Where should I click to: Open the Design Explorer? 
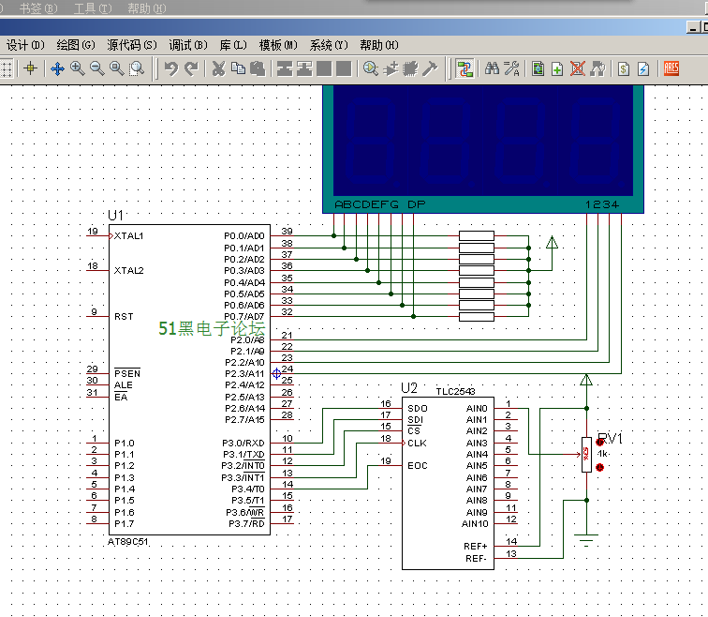(538, 68)
